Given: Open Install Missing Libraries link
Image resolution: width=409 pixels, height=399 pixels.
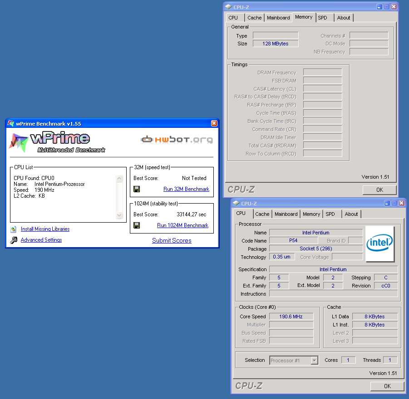Looking at the screenshot, I should [45, 229].
